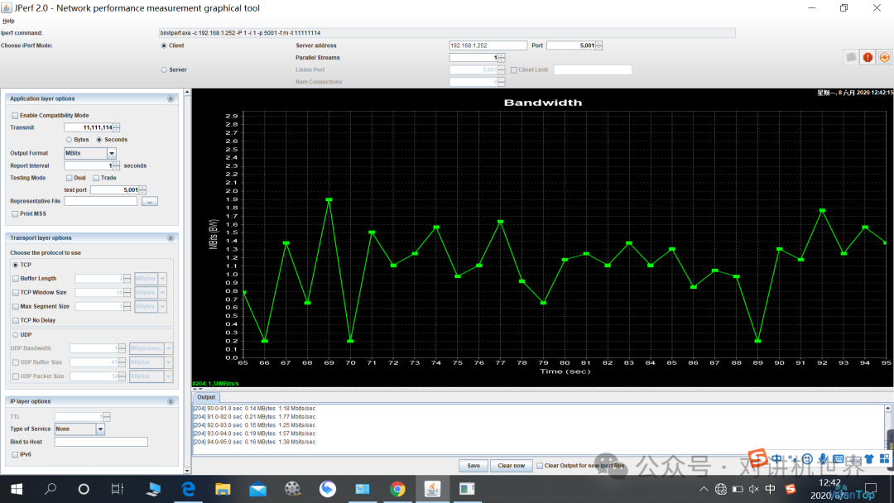894x503 pixels.
Task: Click the Save output button
Action: click(x=473, y=466)
